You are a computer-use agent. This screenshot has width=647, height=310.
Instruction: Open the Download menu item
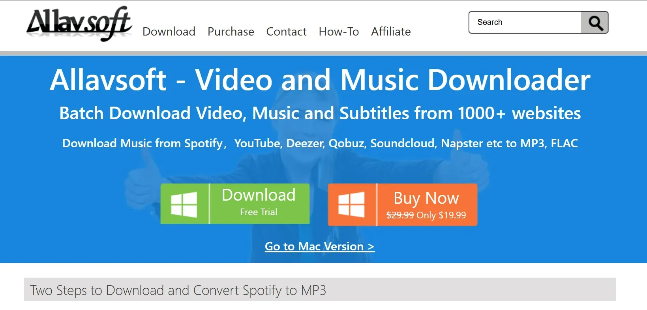[x=169, y=32]
